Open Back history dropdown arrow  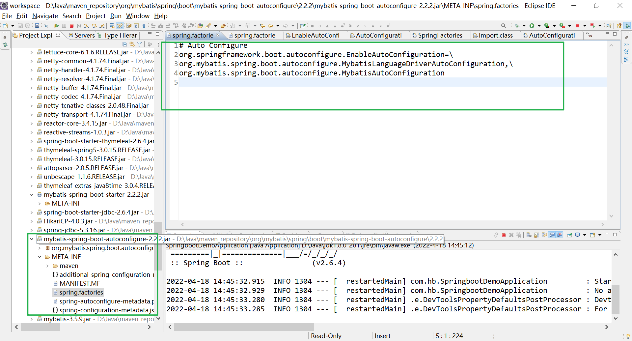pyautogui.click(x=278, y=26)
